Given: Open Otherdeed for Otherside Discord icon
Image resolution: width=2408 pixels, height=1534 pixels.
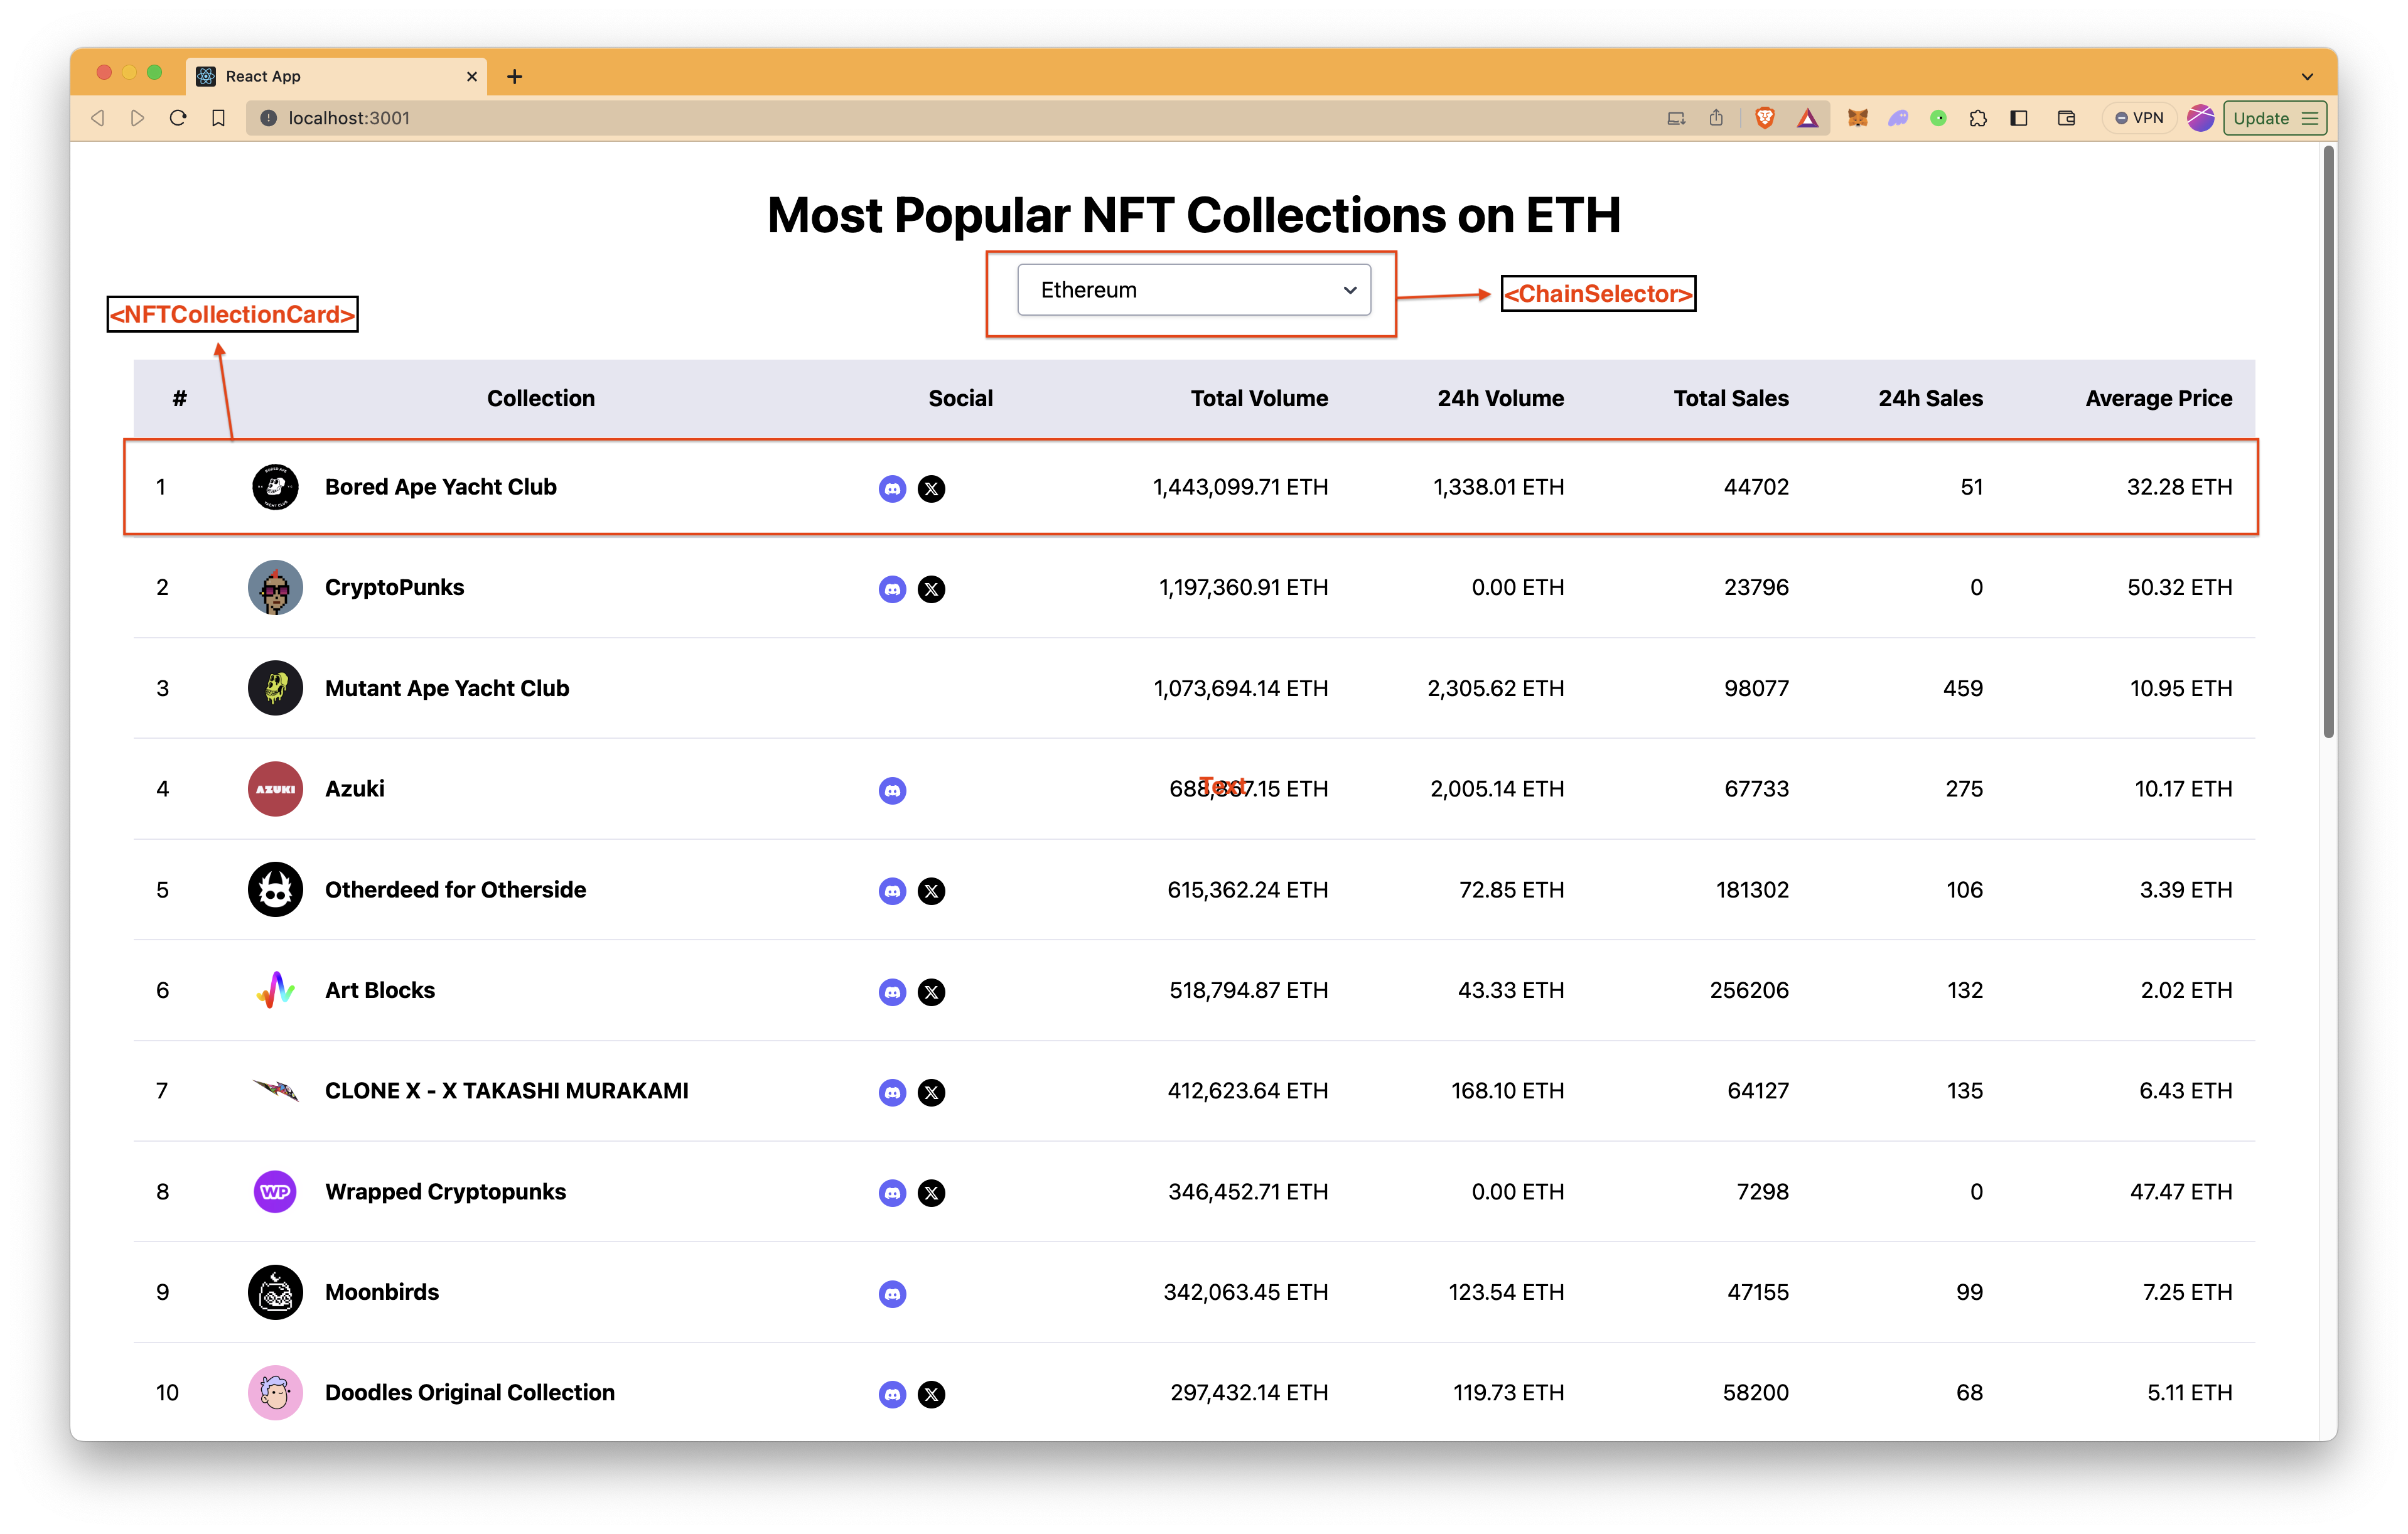Looking at the screenshot, I should (x=892, y=891).
